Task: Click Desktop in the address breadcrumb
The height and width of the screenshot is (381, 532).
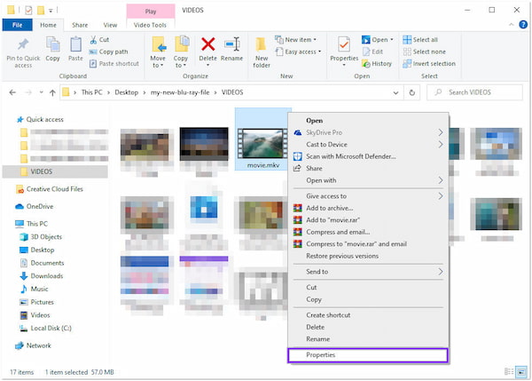Action: [127, 92]
